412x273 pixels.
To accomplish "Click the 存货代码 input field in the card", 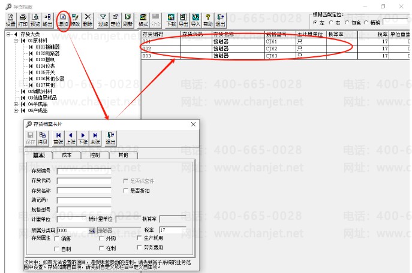I will click(x=84, y=181).
